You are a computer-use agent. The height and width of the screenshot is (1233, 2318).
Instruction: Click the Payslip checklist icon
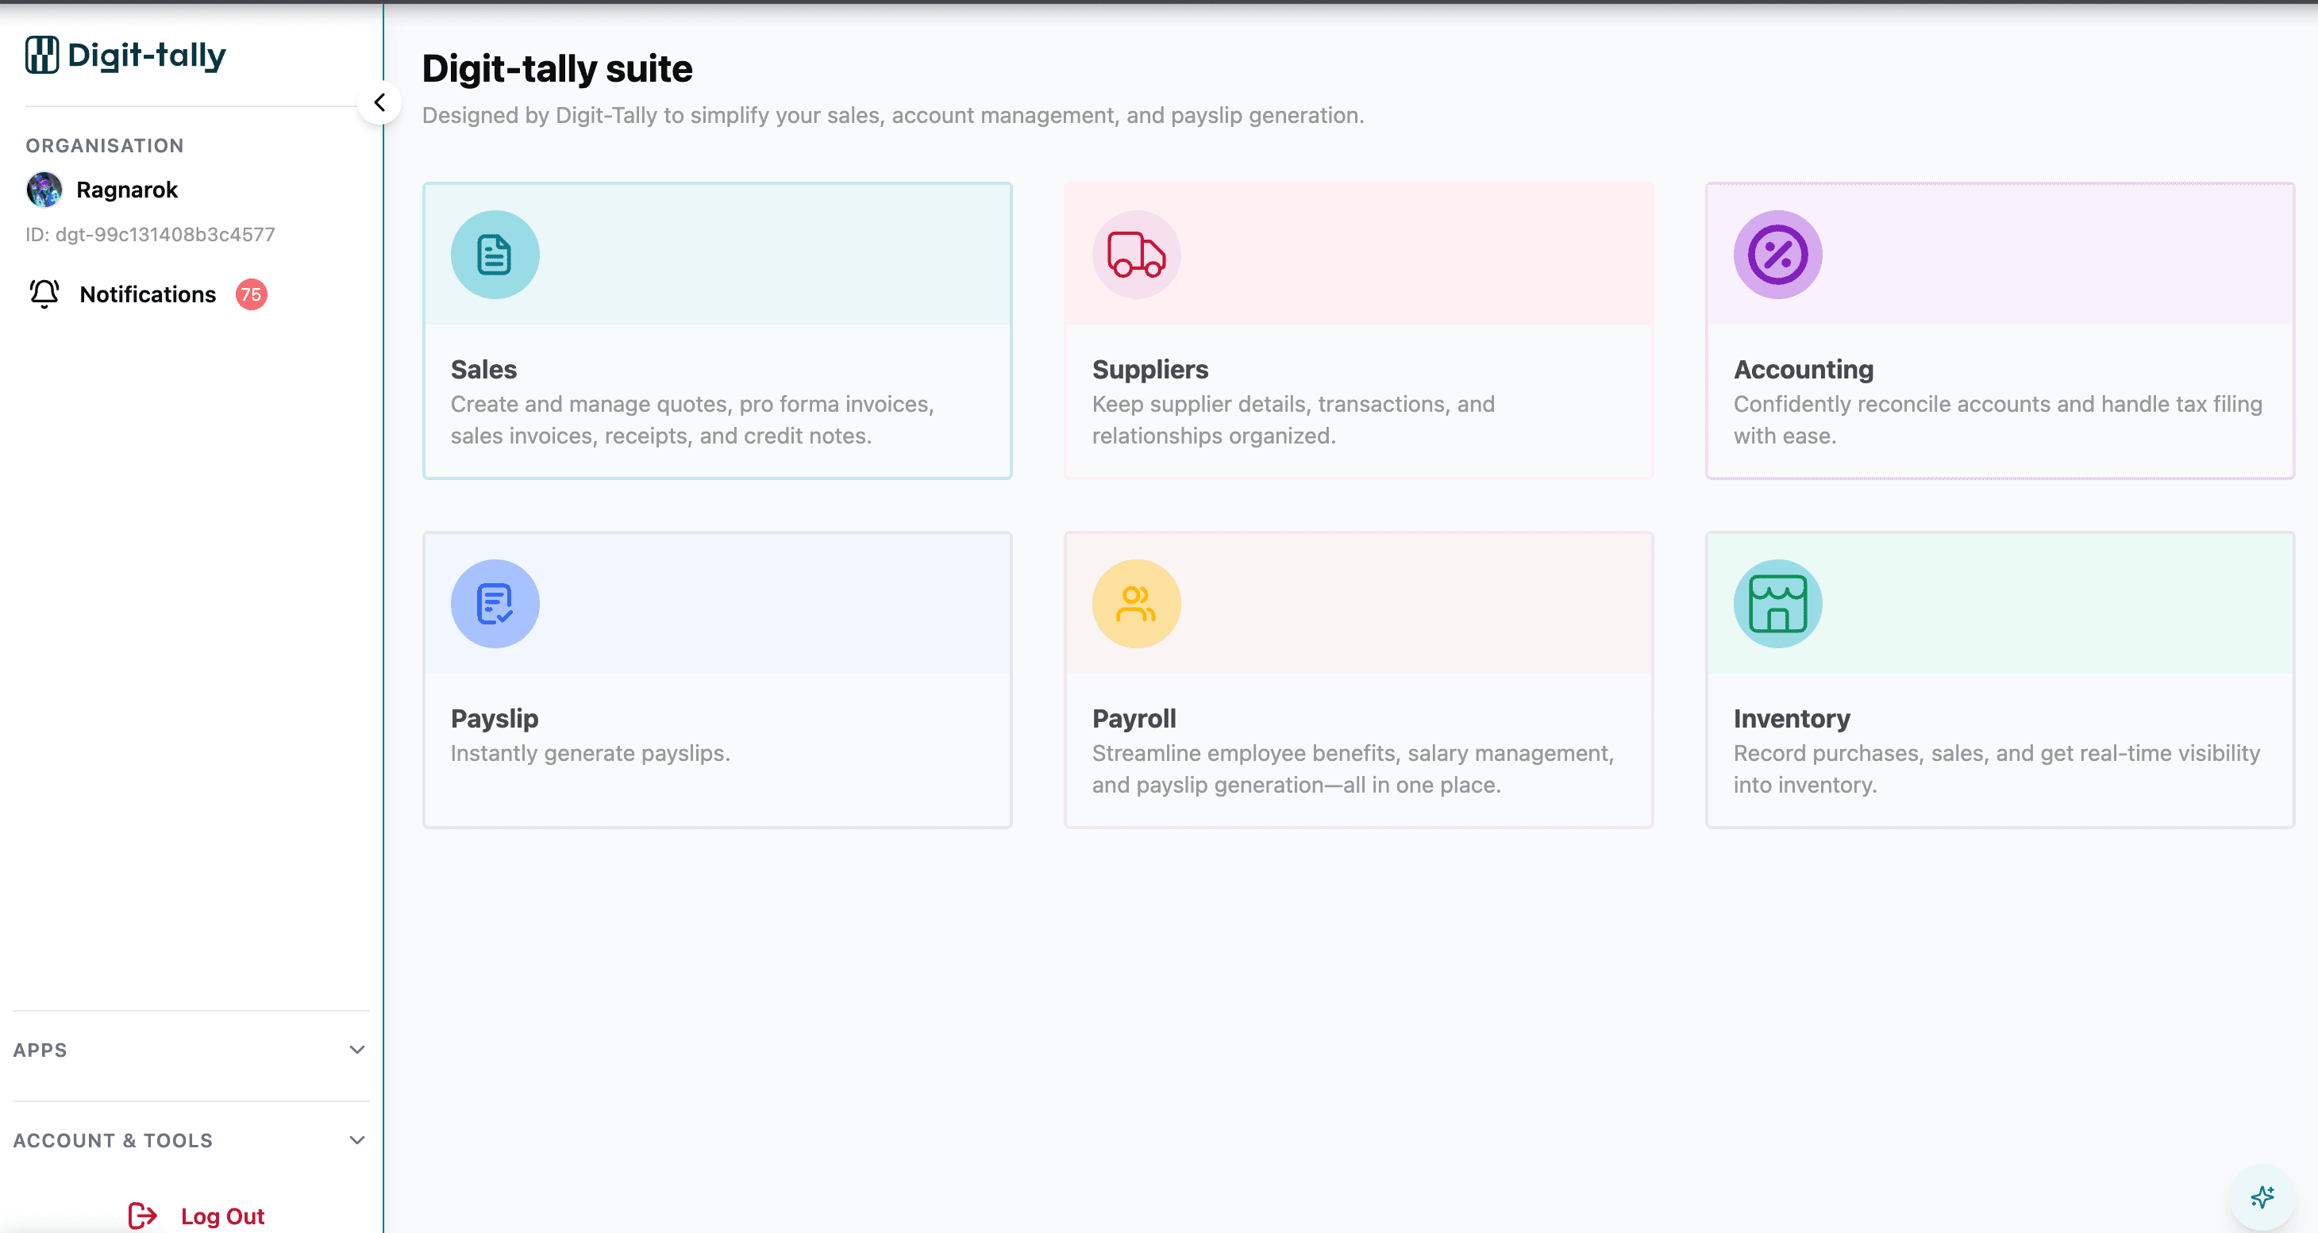(x=495, y=604)
